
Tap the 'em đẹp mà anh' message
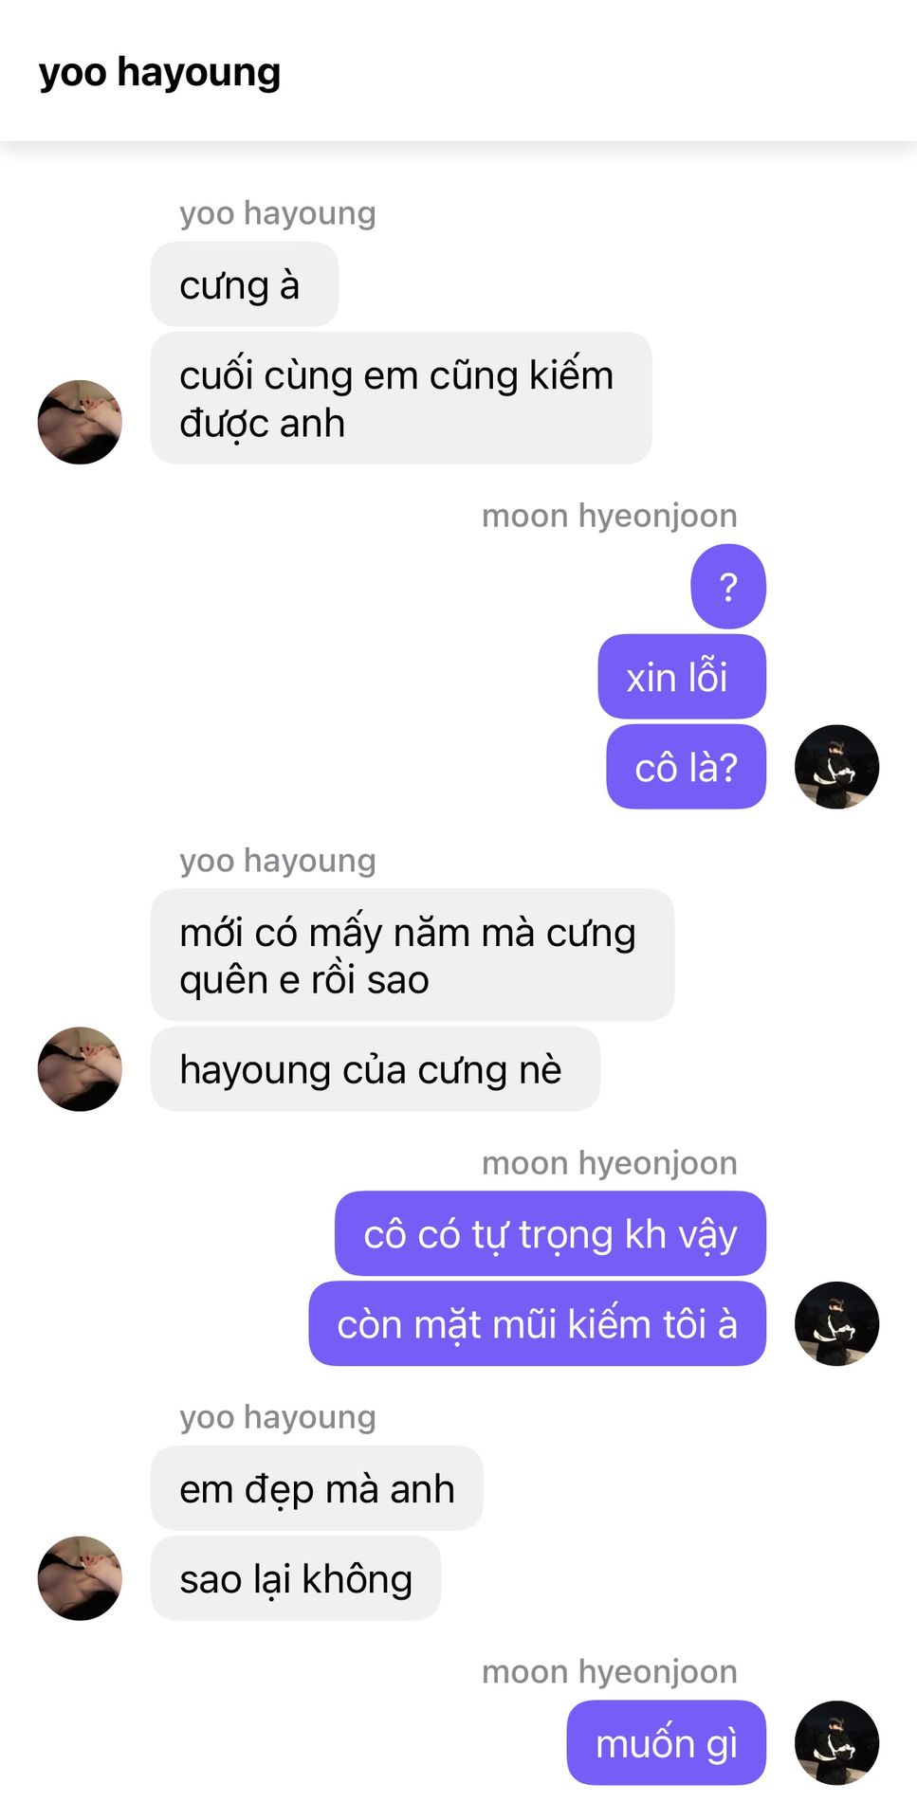tap(317, 1487)
